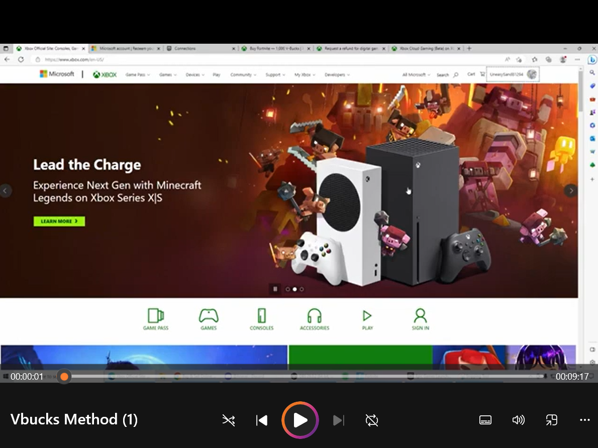Open the Play link in the navigation
This screenshot has width=598, height=448.
click(217, 75)
